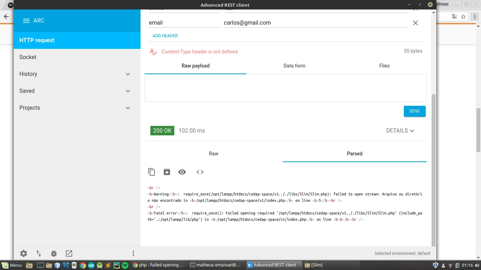Image resolution: width=481 pixels, height=270 pixels.
Task: Open terminal launcher in taskbar
Action: pos(40,265)
